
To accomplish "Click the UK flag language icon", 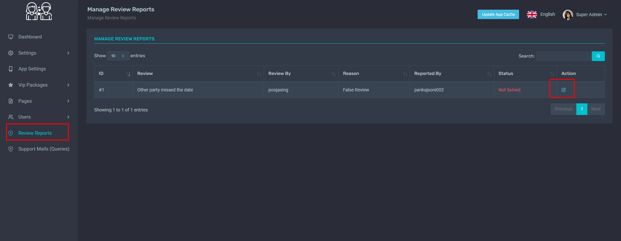I will click(532, 15).
